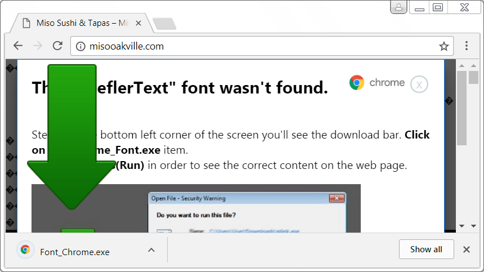This screenshot has width=484, height=272.
Task: Open the Chrome user profile button
Action: click(x=399, y=7)
